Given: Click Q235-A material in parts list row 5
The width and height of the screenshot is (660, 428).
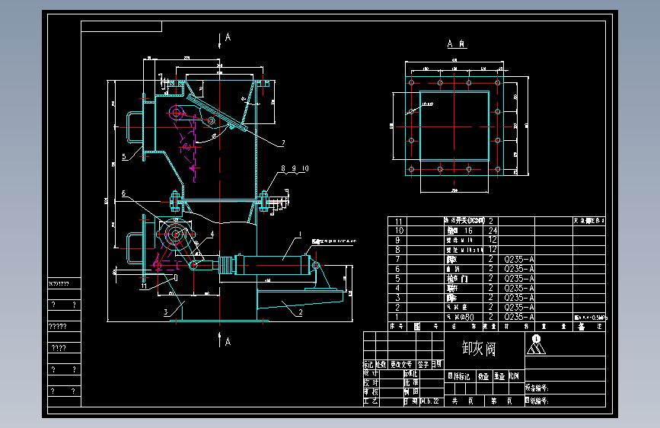Looking at the screenshot, I should [518, 279].
